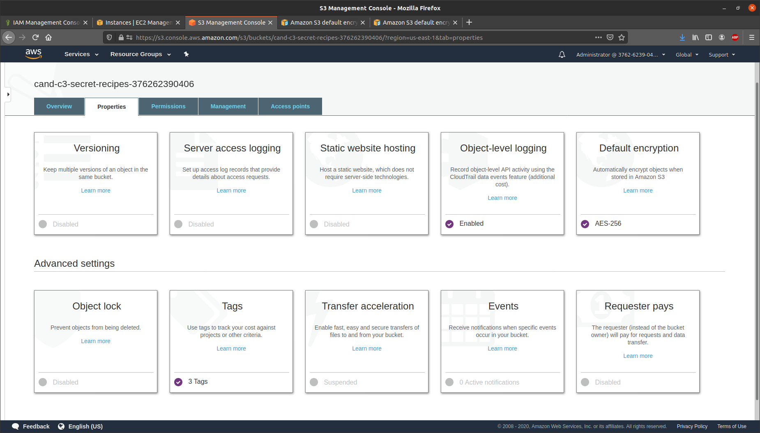The image size is (760, 433).
Task: Reload the page with the refresh icon
Action: [35, 37]
